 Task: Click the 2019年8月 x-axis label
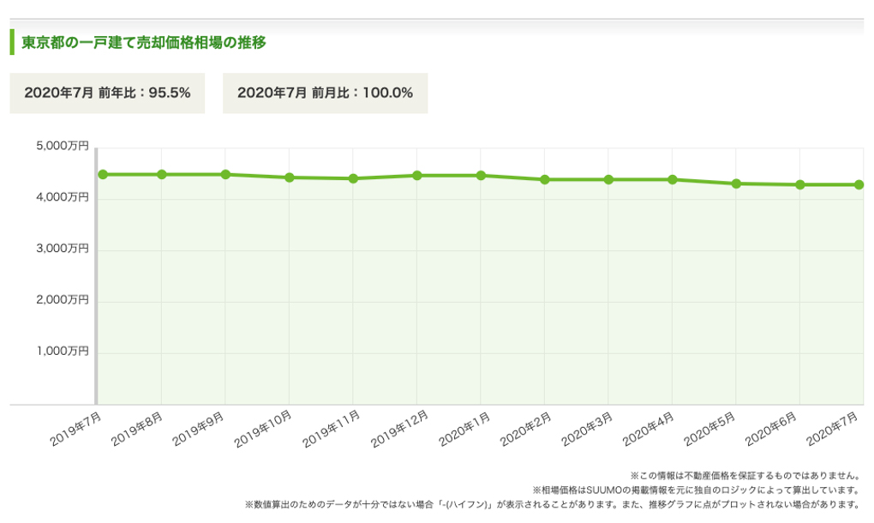click(x=137, y=430)
